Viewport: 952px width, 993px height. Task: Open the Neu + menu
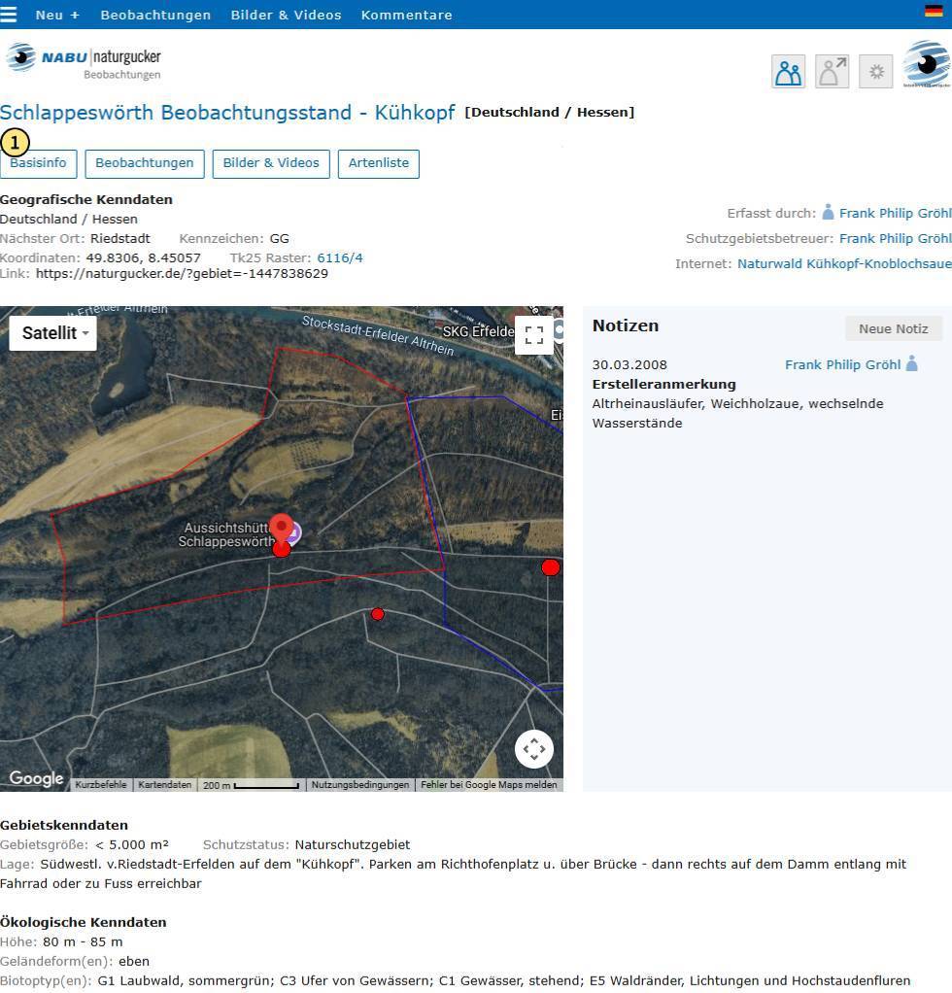(57, 15)
